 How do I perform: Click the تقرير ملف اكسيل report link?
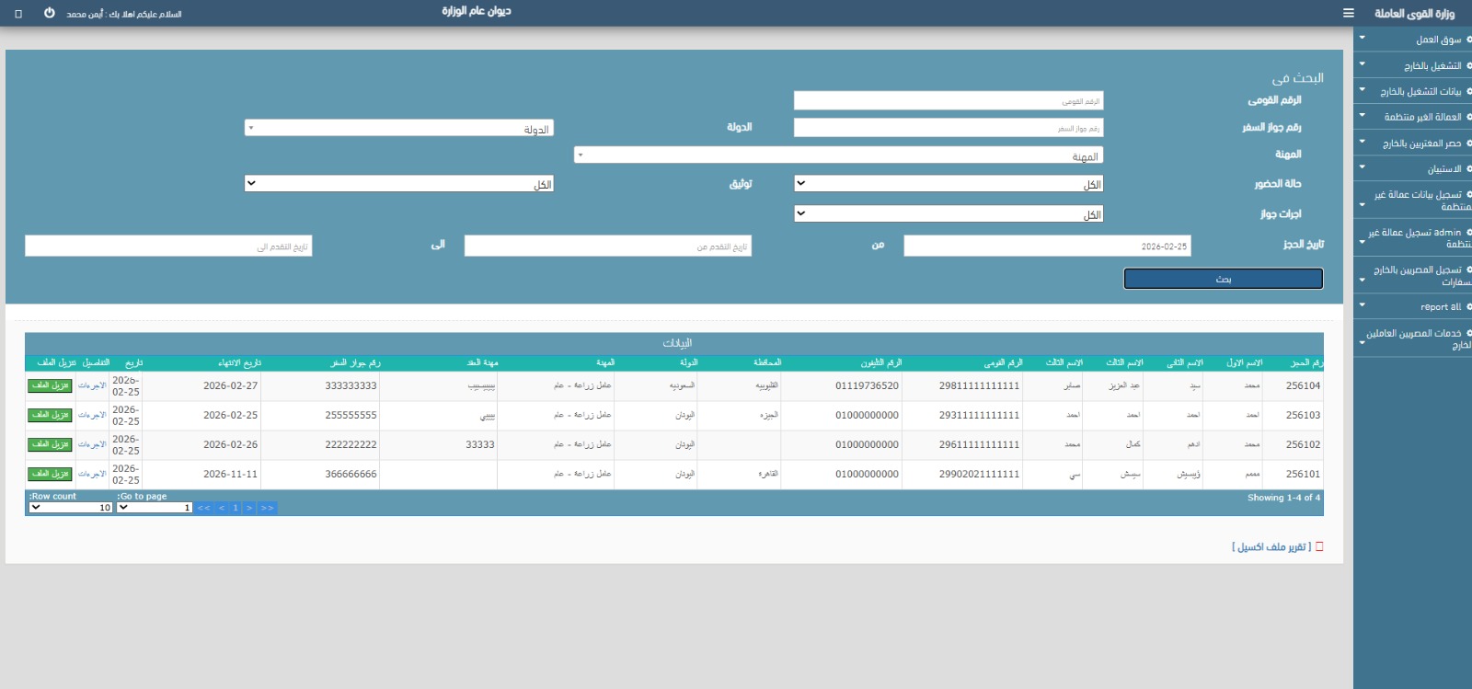1271,547
